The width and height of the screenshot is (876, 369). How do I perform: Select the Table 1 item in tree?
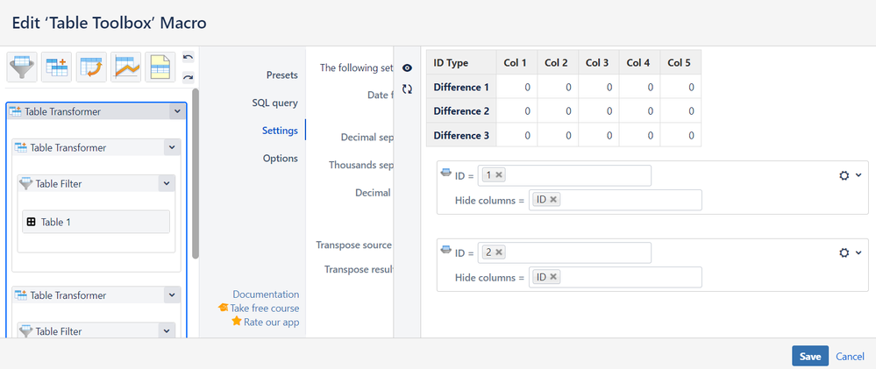[96, 222]
